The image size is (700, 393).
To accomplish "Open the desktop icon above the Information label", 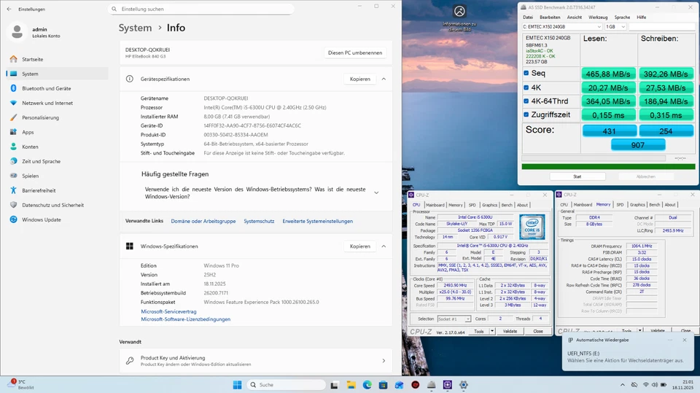I will pos(459,12).
